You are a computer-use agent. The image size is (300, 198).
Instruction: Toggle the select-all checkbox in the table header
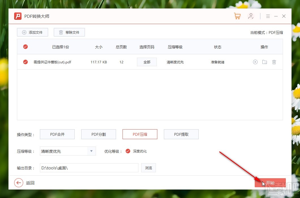pyautogui.click(x=25, y=47)
